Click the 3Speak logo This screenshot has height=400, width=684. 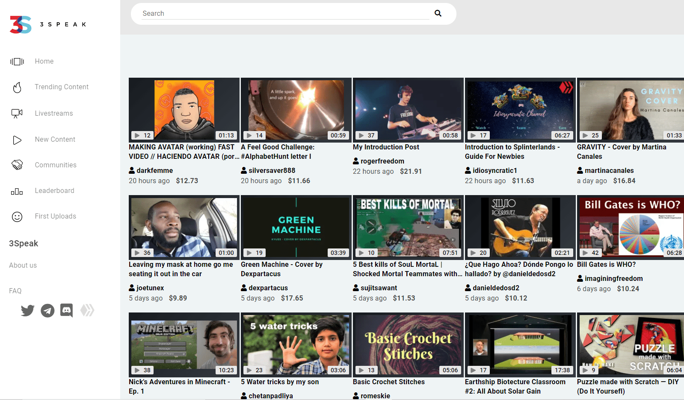click(48, 25)
